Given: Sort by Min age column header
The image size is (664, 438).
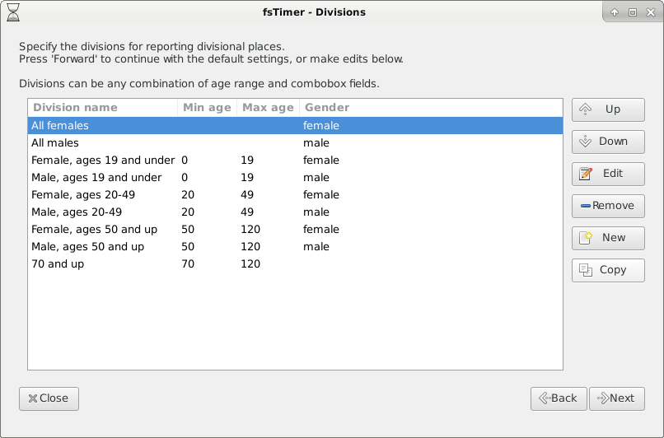Looking at the screenshot, I should coord(207,108).
